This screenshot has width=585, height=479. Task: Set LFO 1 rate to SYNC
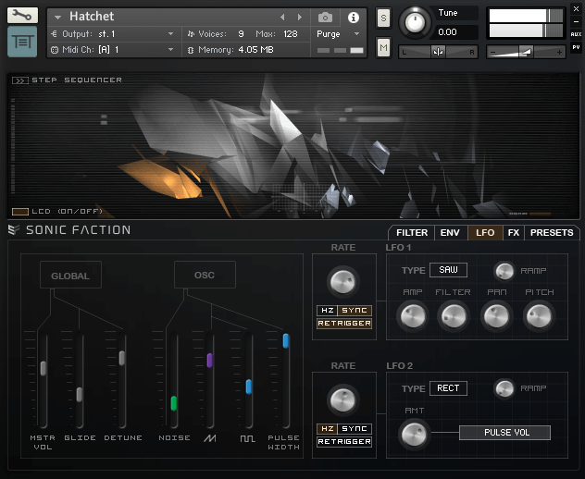355,311
